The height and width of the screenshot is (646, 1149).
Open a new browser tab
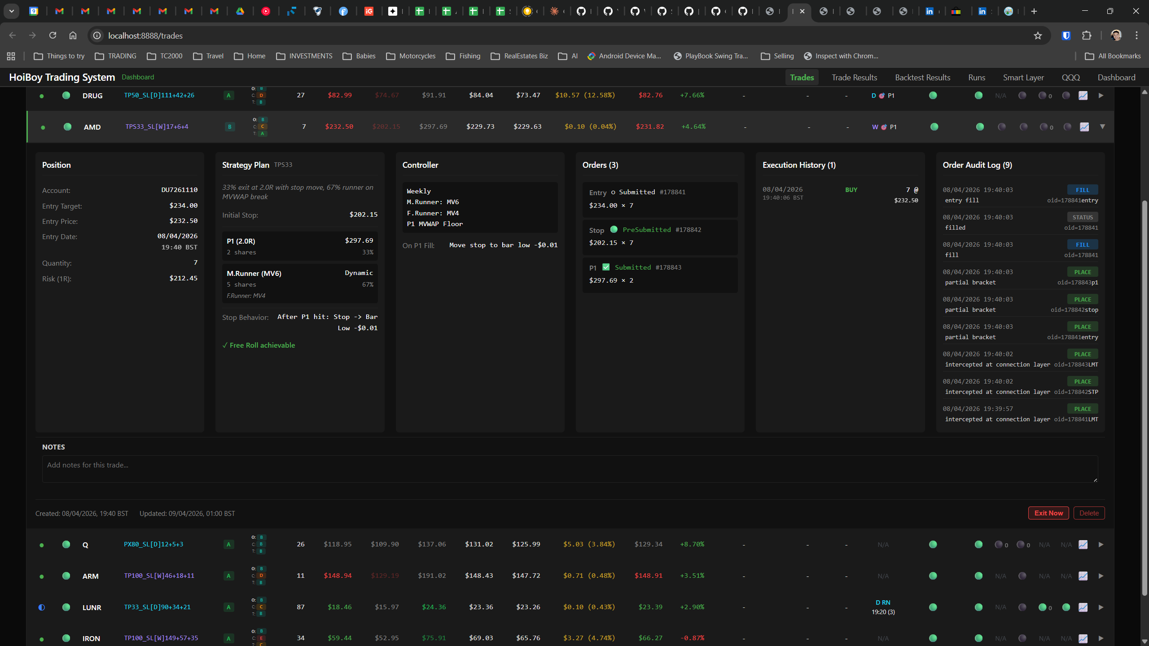[1034, 11]
